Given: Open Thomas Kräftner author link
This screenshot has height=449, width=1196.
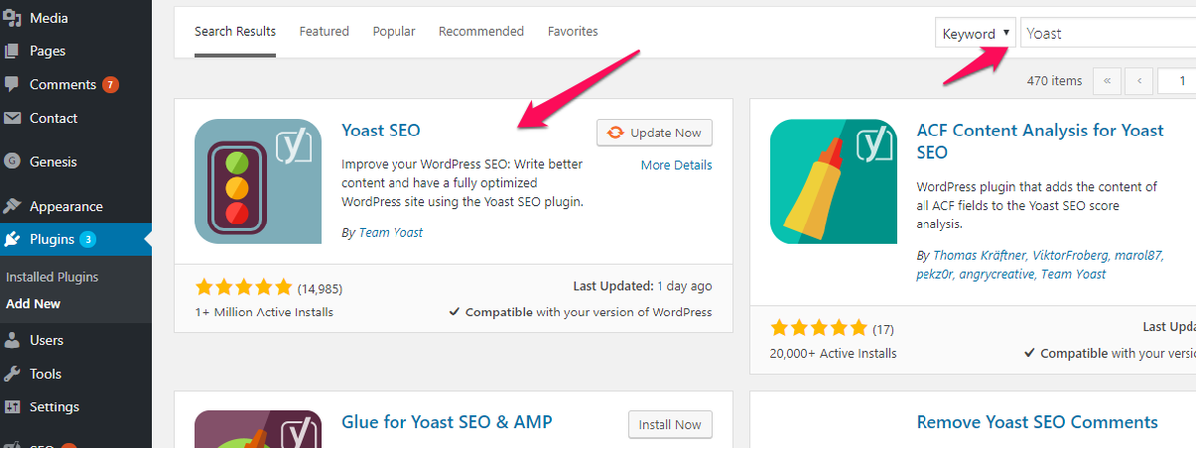Looking at the screenshot, I should tap(979, 255).
